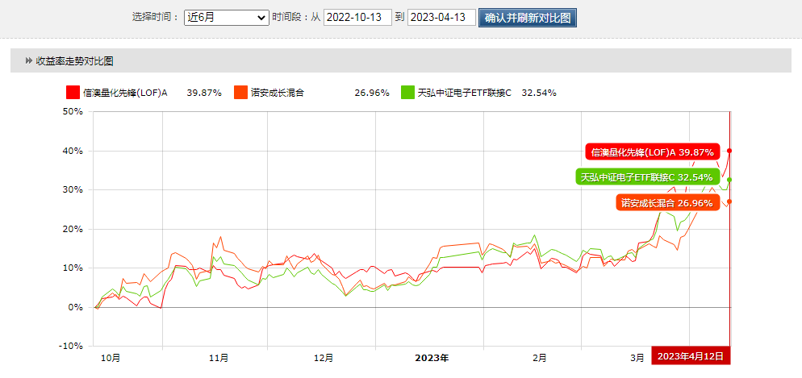Viewport: 802px width, 378px height.
Task: Click the 10% y-axis label
Action: point(74,268)
